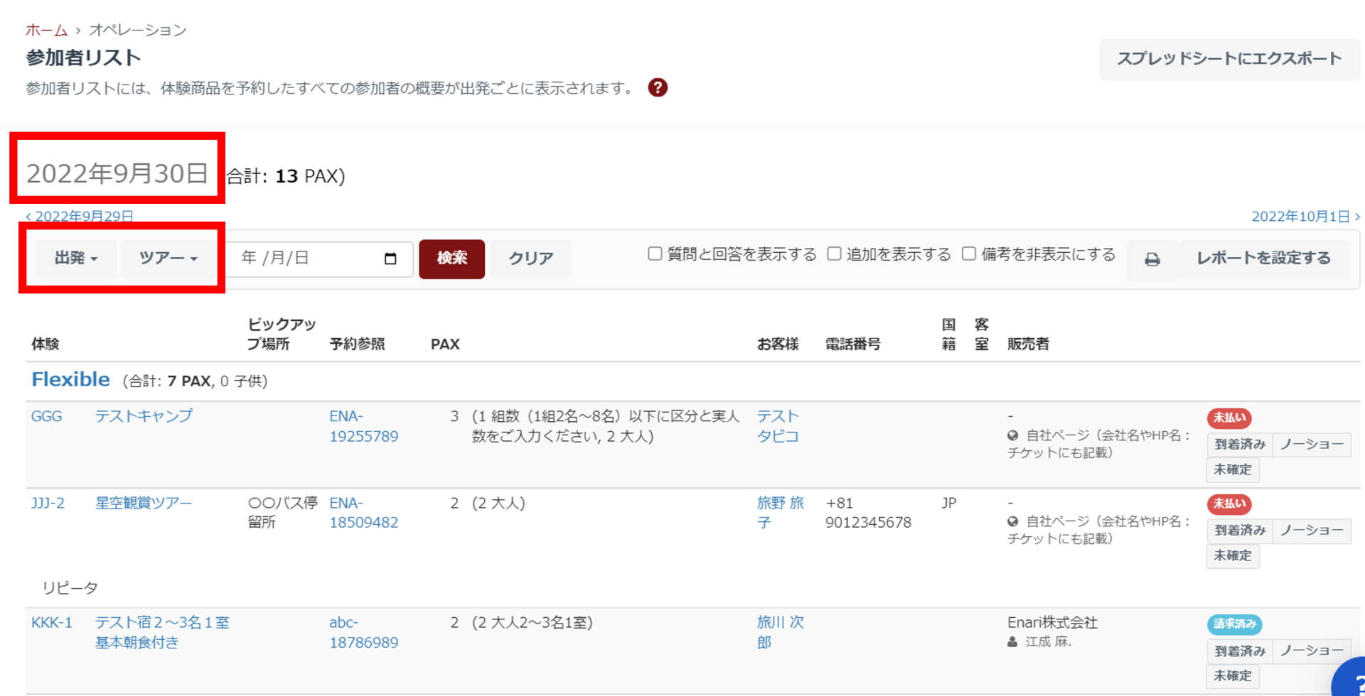Screen dimensions: 1365x696
Task: Click スプレッドシートにエクスポート button
Action: tap(1228, 59)
